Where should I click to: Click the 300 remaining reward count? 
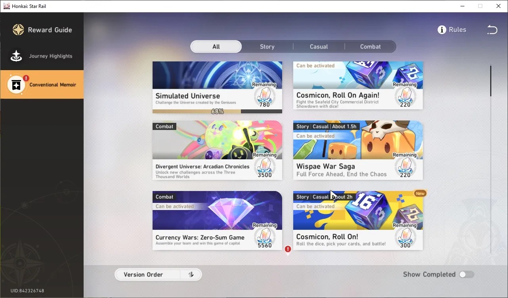tap(405, 245)
